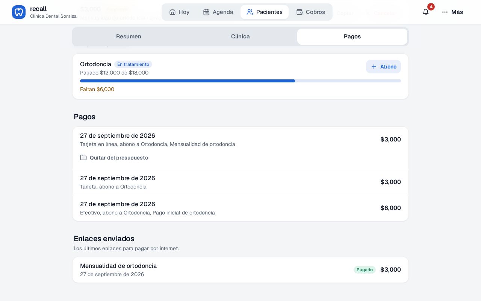This screenshot has width=481, height=301.
Task: Switch to the Clínica tab
Action: click(x=240, y=36)
